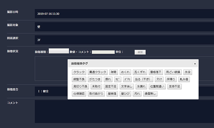Click the 損傷状況 label
The image size is (214, 128).
click(12, 51)
